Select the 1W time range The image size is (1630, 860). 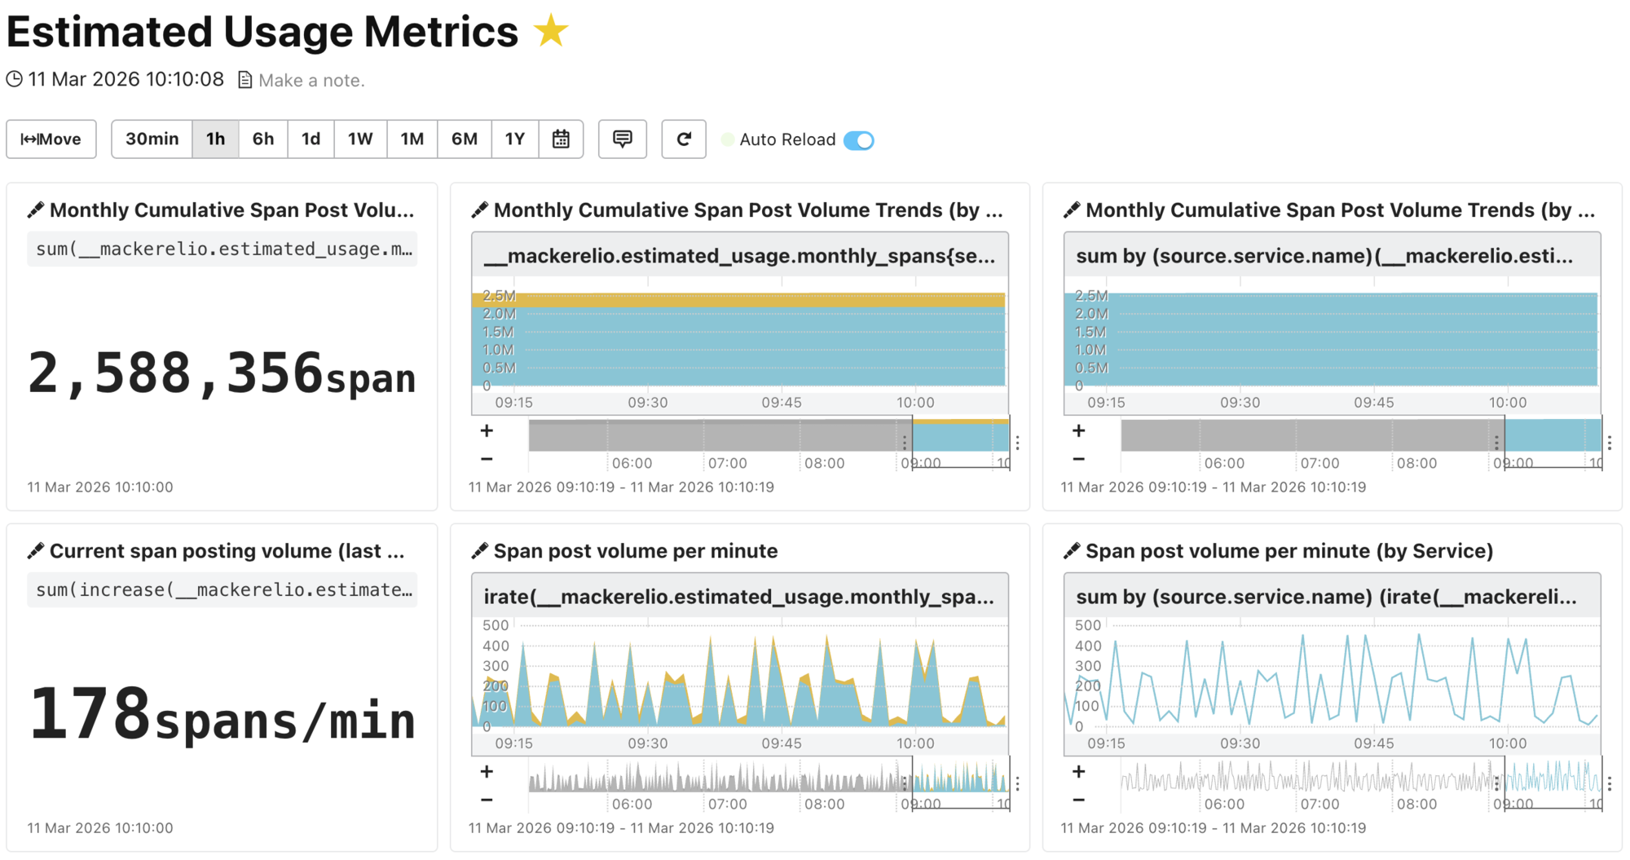(x=360, y=139)
